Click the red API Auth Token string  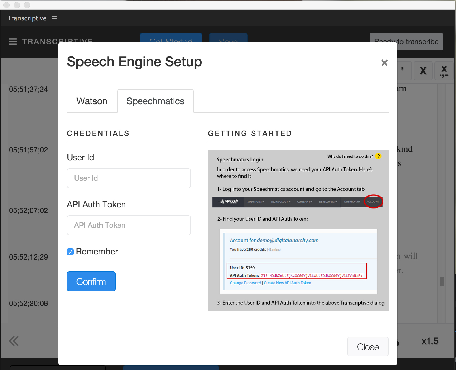tap(312, 275)
